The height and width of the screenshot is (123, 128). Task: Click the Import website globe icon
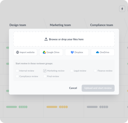click(x=18, y=52)
